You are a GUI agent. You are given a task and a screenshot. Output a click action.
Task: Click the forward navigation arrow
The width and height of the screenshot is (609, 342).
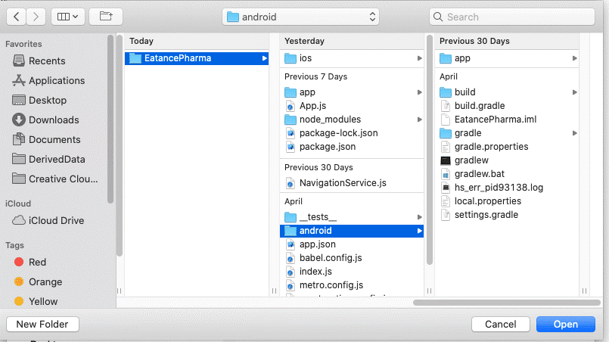36,16
